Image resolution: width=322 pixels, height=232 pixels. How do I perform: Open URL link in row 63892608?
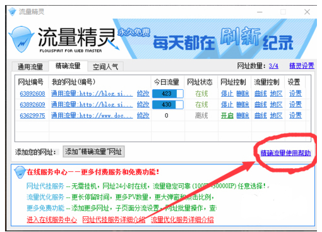(x=92, y=94)
